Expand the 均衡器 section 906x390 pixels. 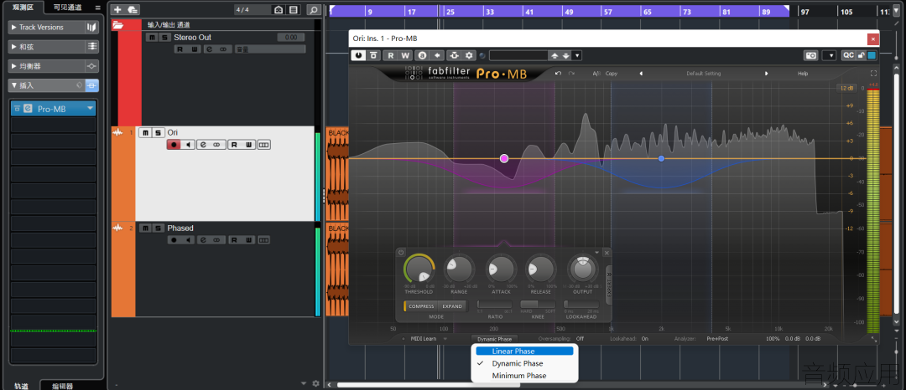coord(47,66)
